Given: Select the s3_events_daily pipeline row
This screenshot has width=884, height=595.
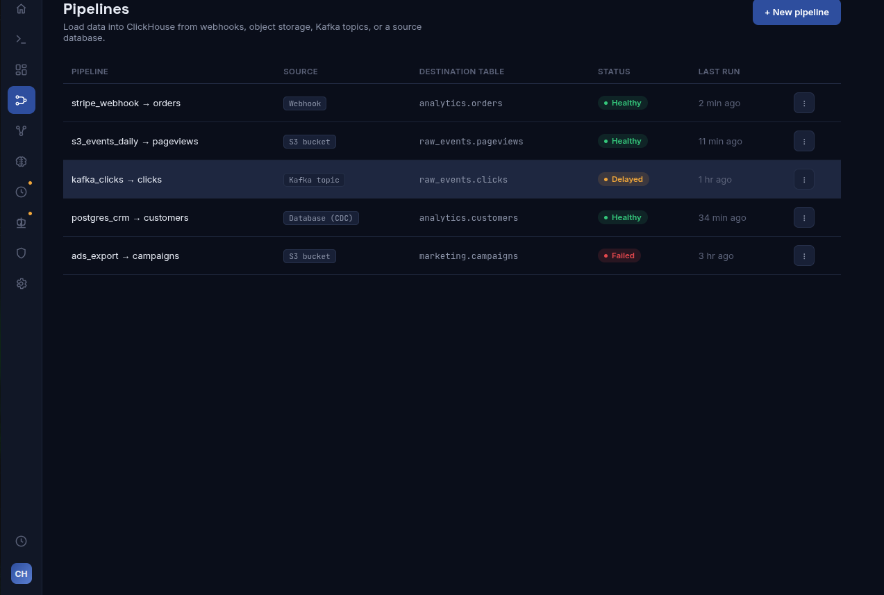Looking at the screenshot, I should pyautogui.click(x=452, y=141).
